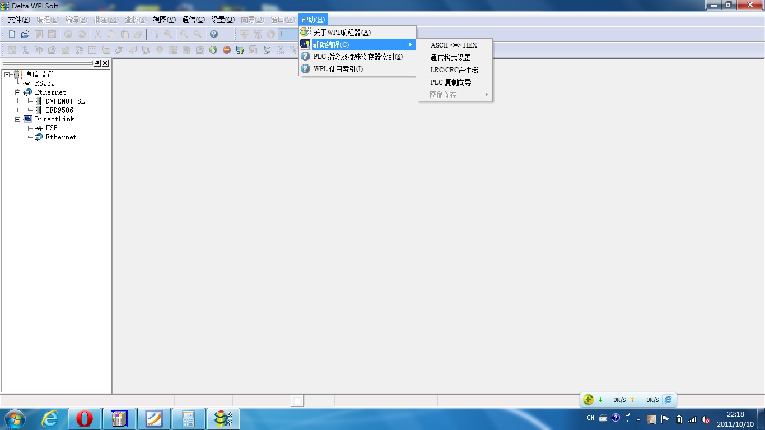765x430 pixels.
Task: Pin the communication settings panel
Action: point(97,63)
